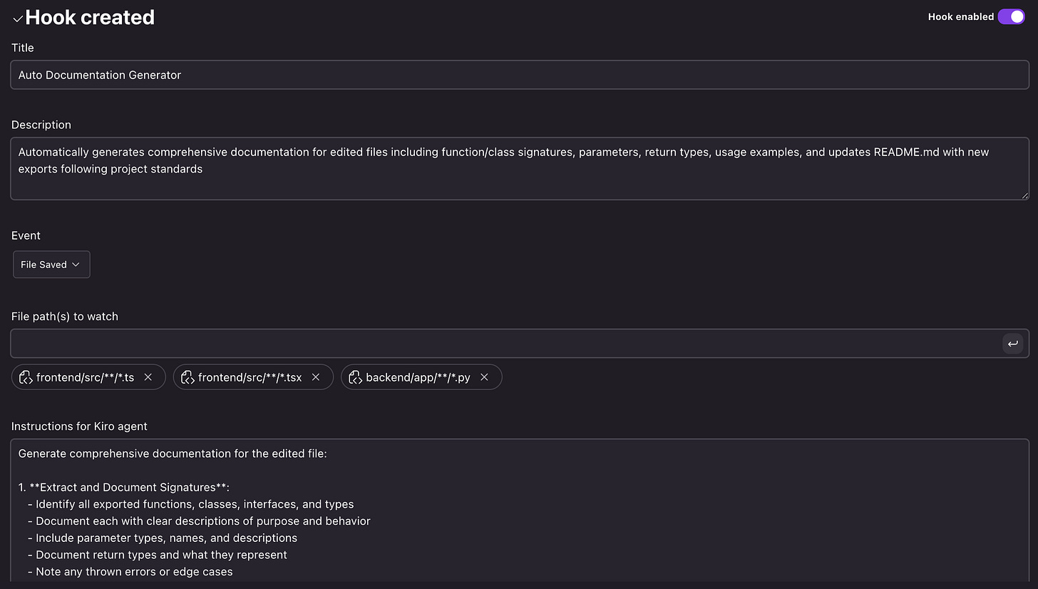Image resolution: width=1038 pixels, height=589 pixels.
Task: Click the Event field label
Action: pos(26,235)
